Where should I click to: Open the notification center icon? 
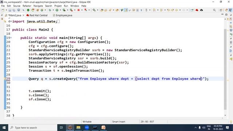coord(227,128)
